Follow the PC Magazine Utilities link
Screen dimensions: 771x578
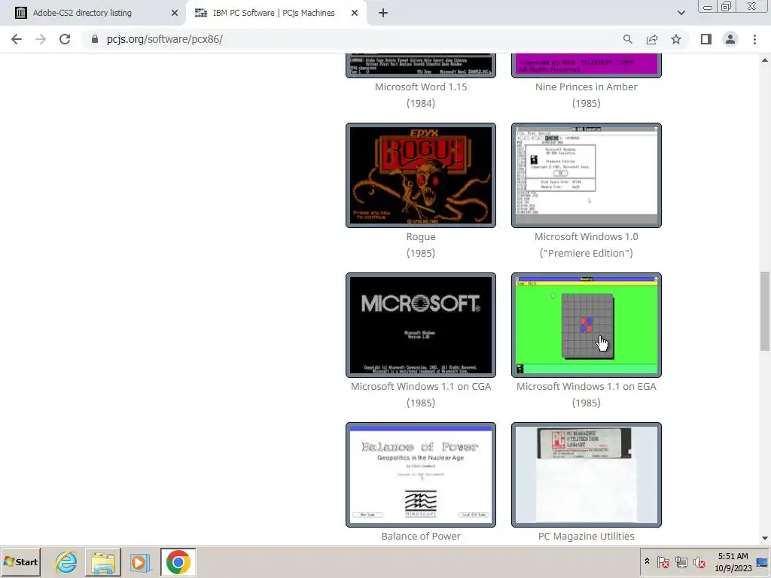(586, 536)
